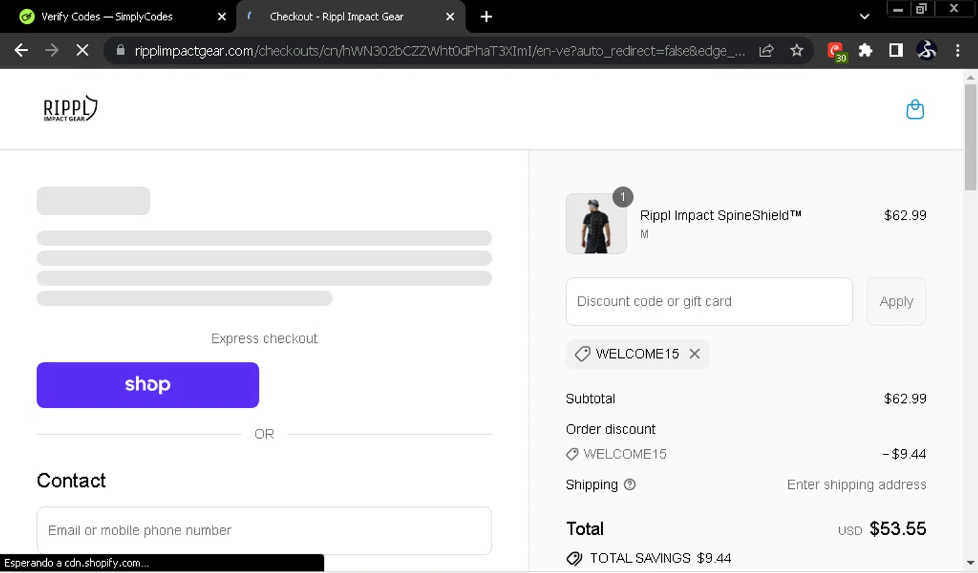978x573 pixels.
Task: Click the scrollbar down arrow
Action: point(970,563)
